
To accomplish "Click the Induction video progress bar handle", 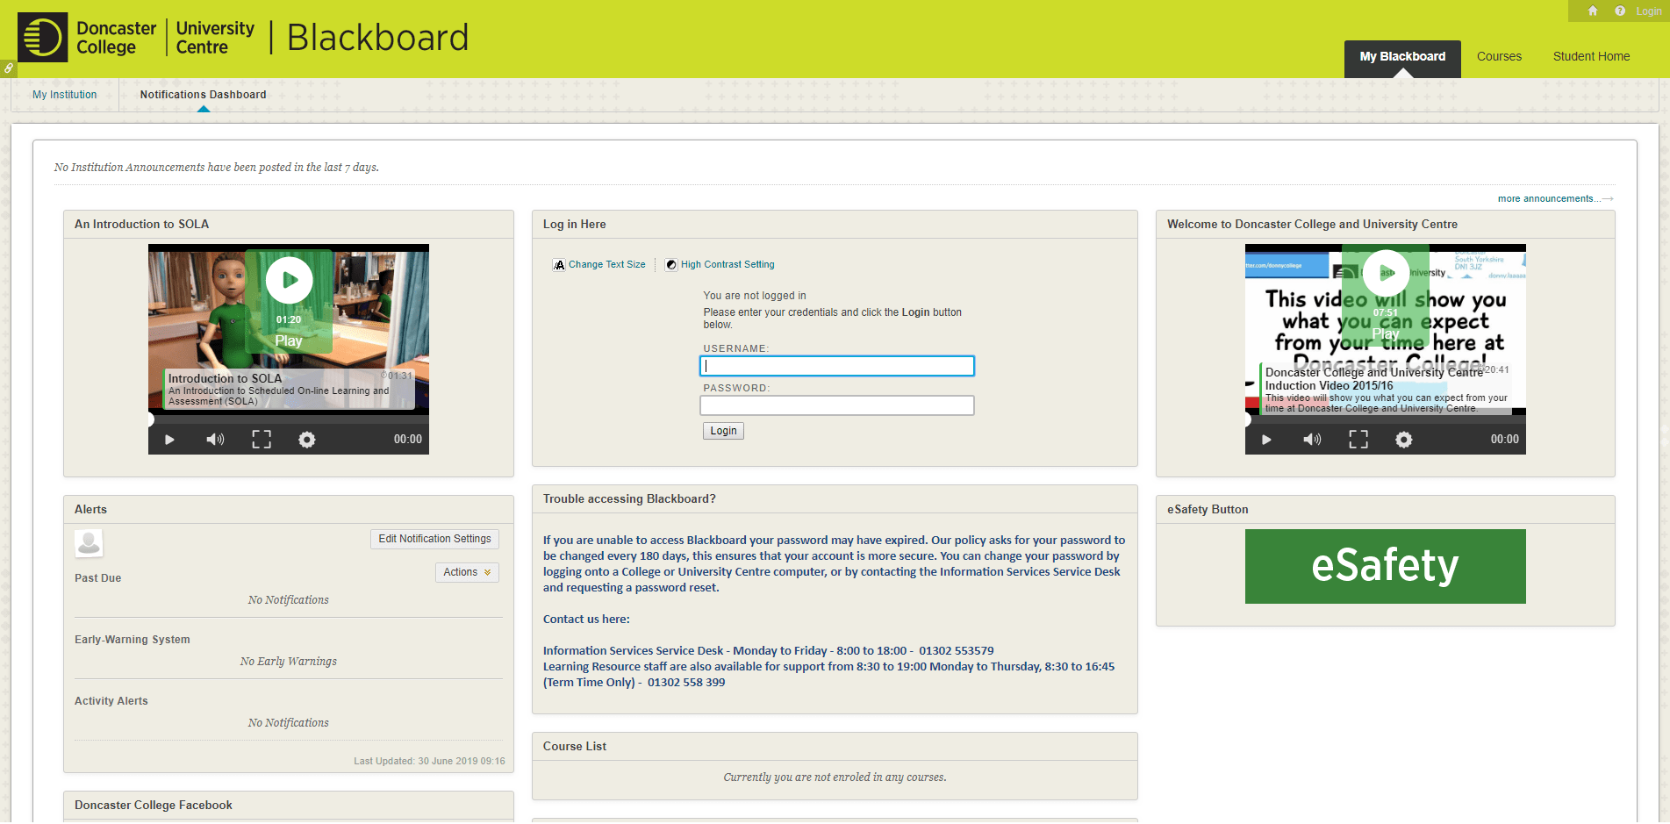I will pos(1246,419).
